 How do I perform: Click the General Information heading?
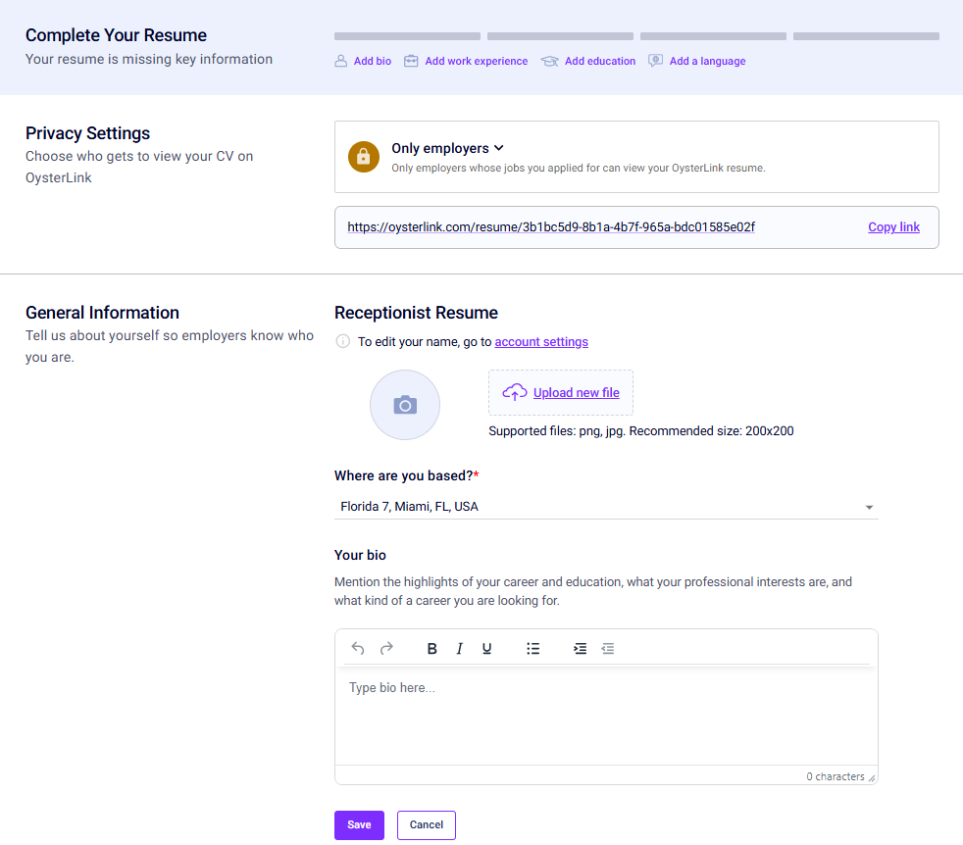tap(102, 313)
